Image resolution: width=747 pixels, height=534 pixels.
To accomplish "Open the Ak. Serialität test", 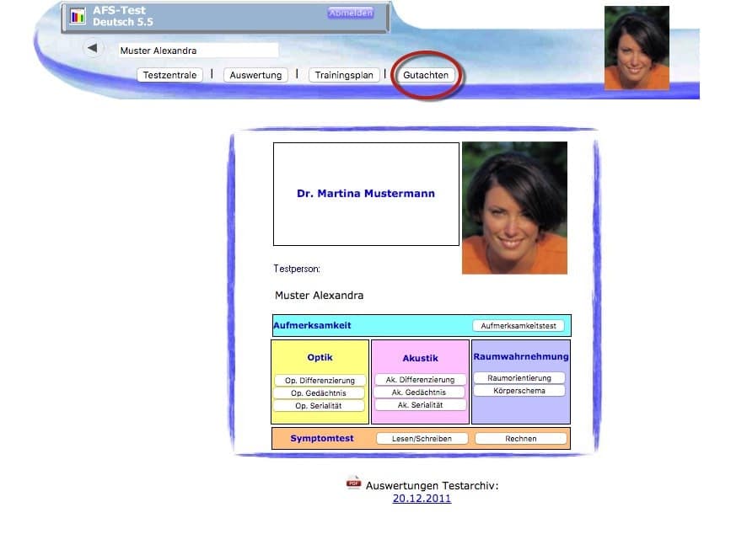I will (x=420, y=405).
